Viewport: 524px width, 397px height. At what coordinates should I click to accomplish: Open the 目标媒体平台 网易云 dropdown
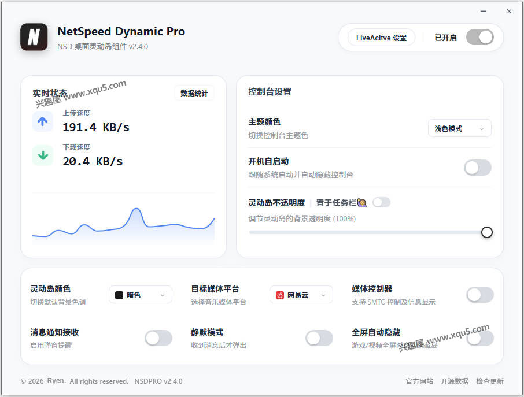tap(301, 295)
